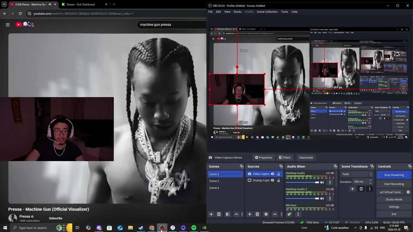Reload the YouTube page in Chrome
This screenshot has width=413, height=232.
tap(20, 14)
